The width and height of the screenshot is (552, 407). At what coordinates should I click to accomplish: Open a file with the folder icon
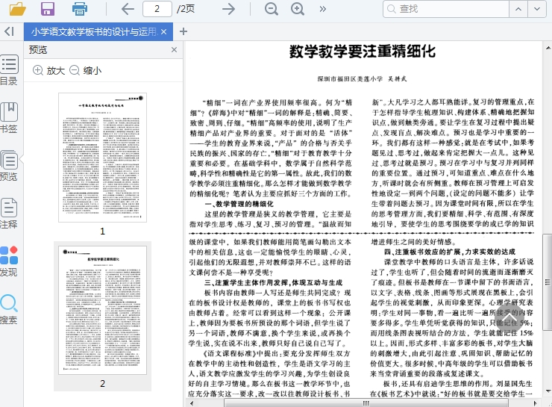(x=16, y=9)
